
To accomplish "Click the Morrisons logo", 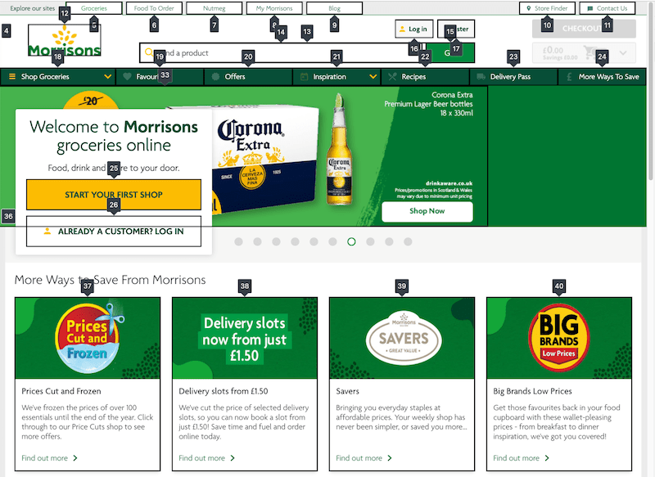I will coord(65,40).
